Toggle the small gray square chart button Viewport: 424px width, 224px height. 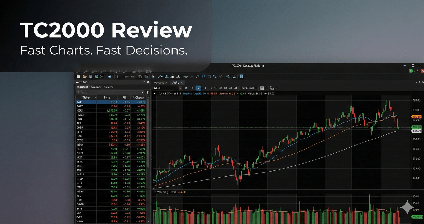point(192,88)
